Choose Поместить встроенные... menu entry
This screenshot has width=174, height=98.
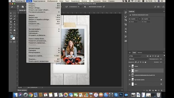[43, 41]
